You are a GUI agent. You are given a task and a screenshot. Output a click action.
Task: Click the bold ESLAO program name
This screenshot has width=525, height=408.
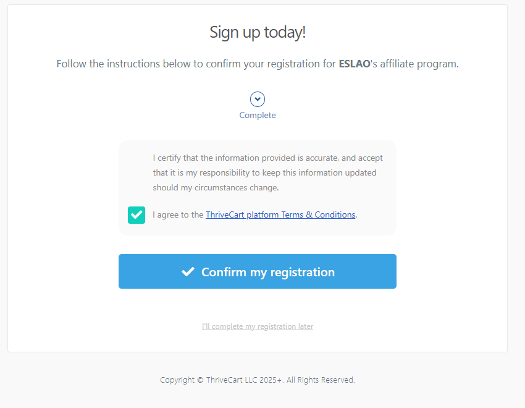tap(353, 64)
